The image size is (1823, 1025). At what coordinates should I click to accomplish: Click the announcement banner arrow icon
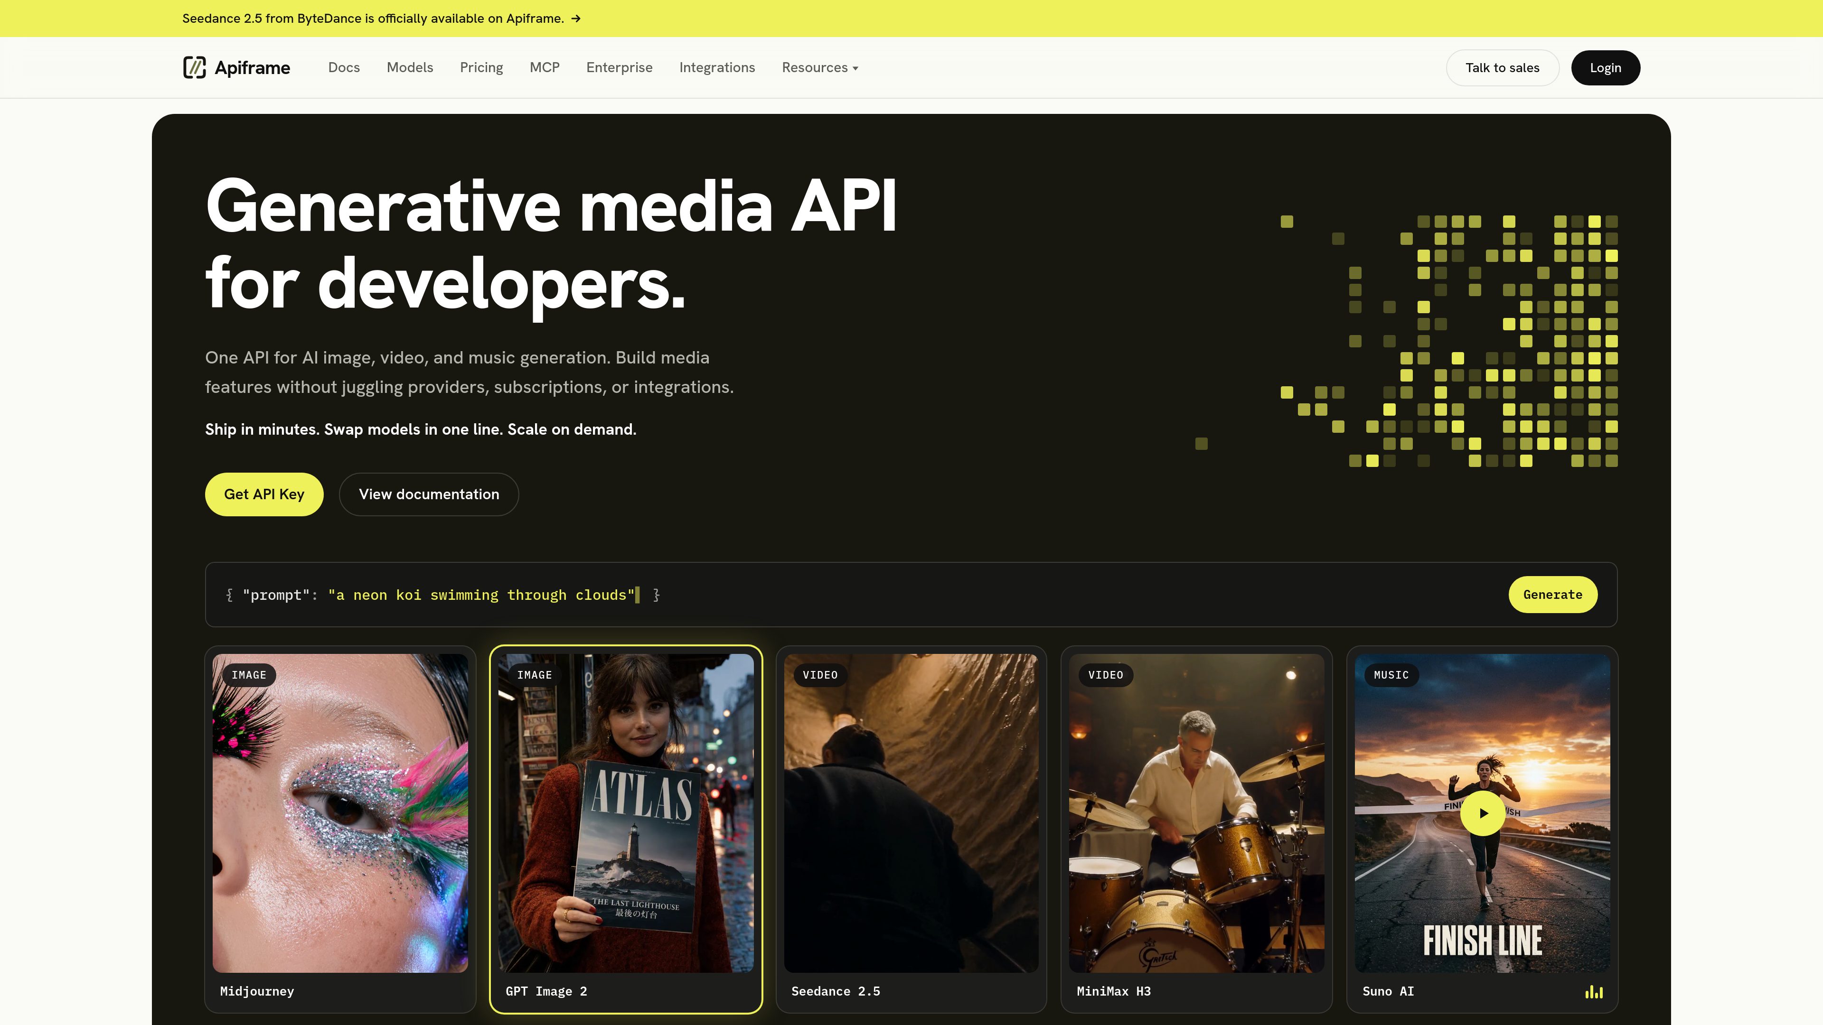coord(576,19)
